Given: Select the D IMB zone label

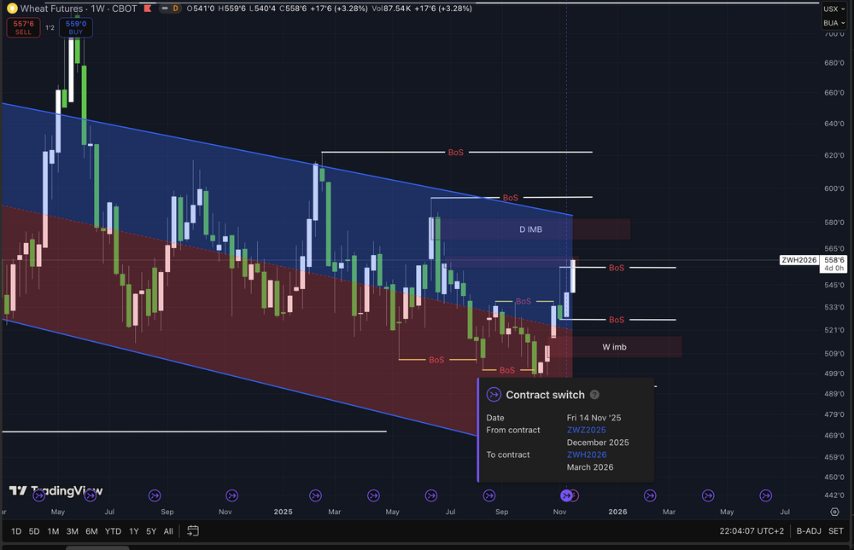Looking at the screenshot, I should pos(530,229).
